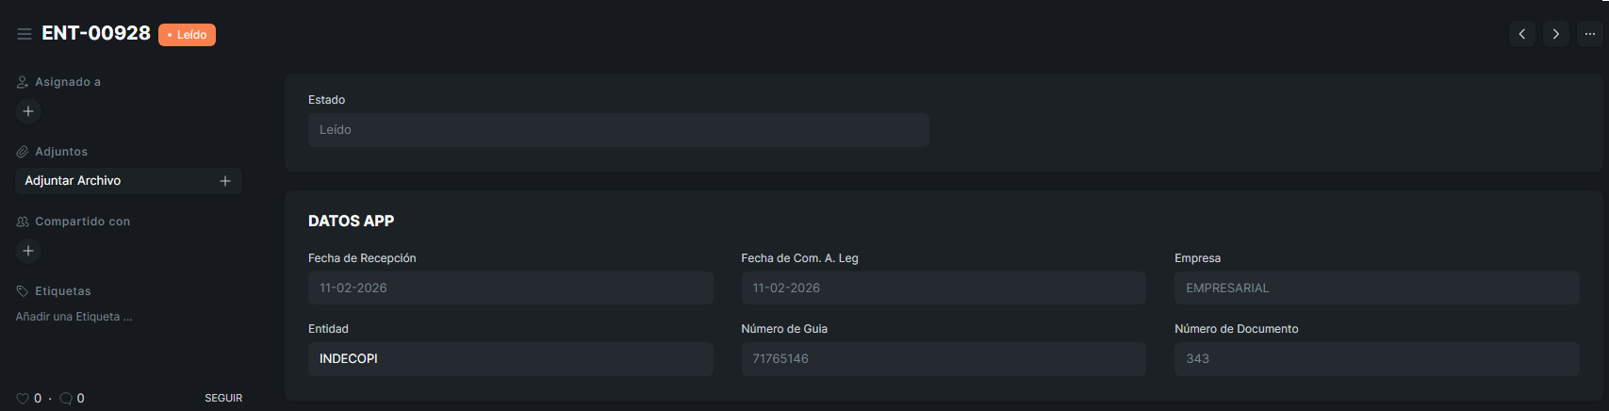Click the Fecha de Com. A. Leg field
1609x411 pixels.
(x=943, y=288)
